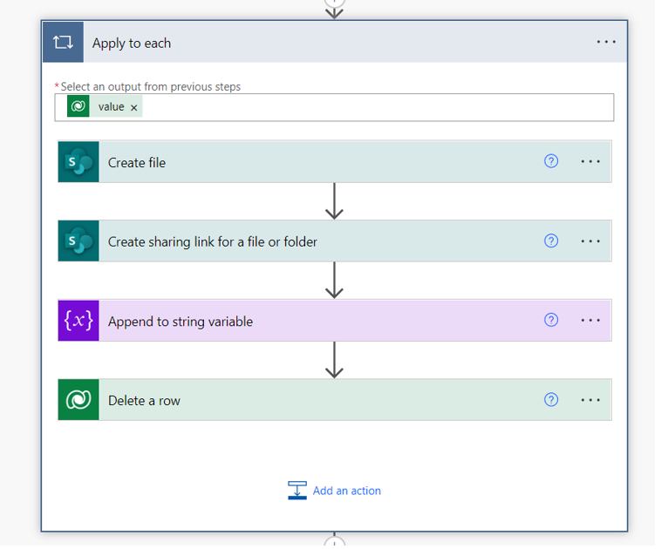This screenshot has width=661, height=549.
Task: Insert step between Create file and sharing link
Action: click(334, 201)
